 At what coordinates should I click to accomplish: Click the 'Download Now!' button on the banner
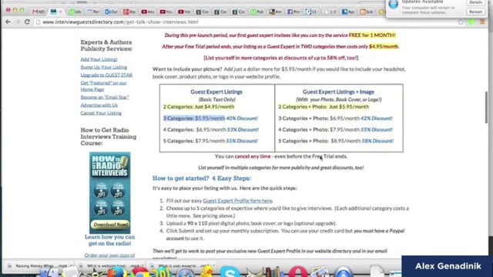coord(109,225)
